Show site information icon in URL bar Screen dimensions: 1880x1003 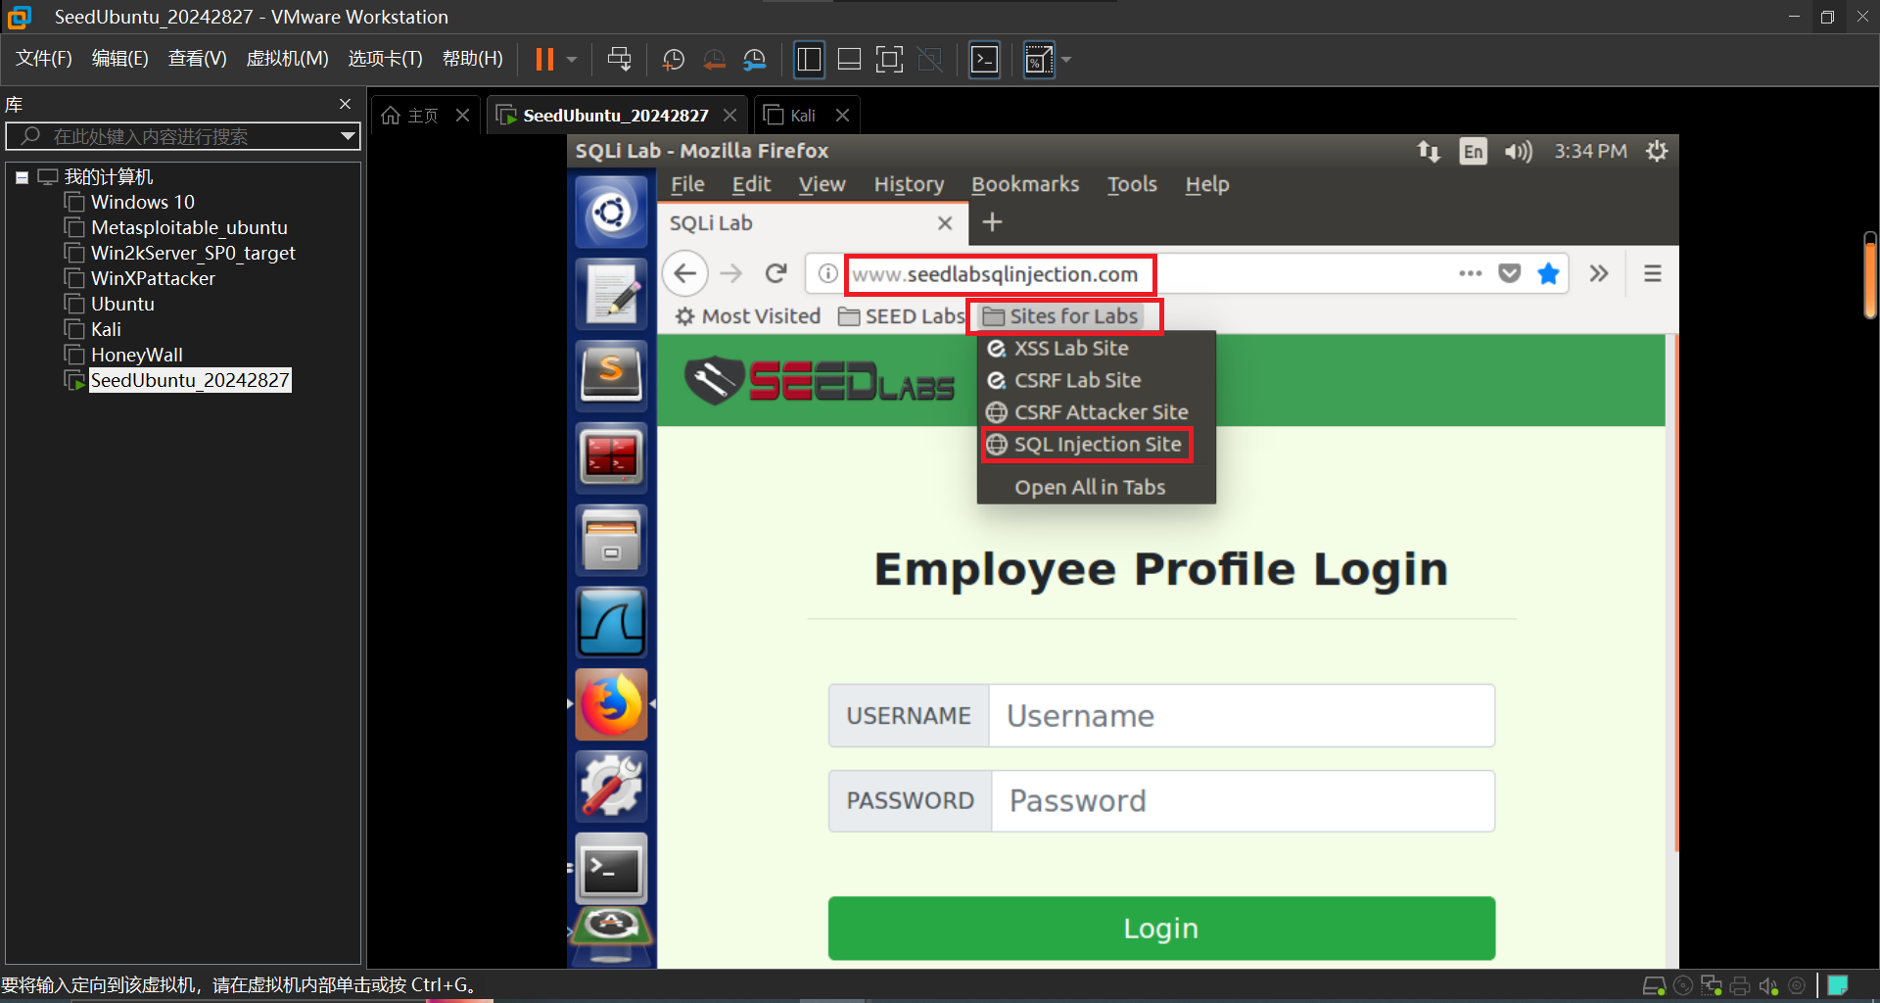827,273
